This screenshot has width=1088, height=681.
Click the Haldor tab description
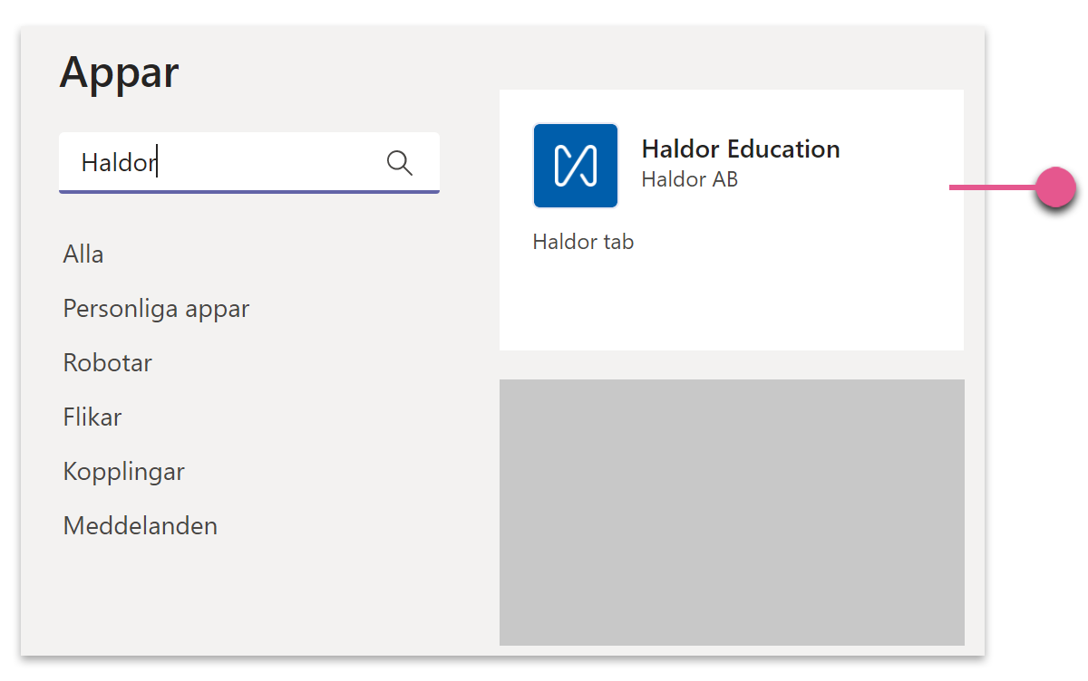pyautogui.click(x=583, y=242)
